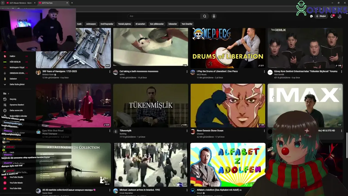This screenshot has height=196, width=348.
Task: Open options menu for 300 Years of Handguns
Action: pyautogui.click(x=110, y=72)
